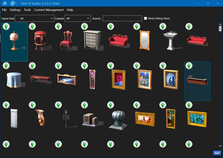Viewport: 223px width, 158px height.
Task: Click plumbob icon above the red loveseat
Action: (111, 26)
